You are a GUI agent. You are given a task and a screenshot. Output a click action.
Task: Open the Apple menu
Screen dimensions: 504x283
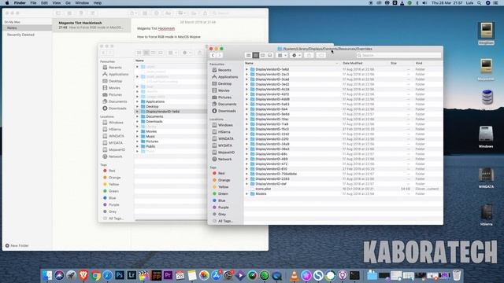coord(7,3)
